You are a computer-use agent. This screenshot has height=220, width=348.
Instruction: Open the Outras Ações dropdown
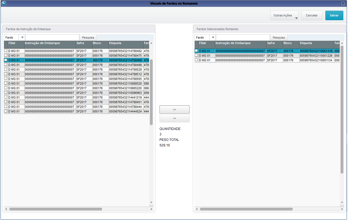(x=284, y=16)
